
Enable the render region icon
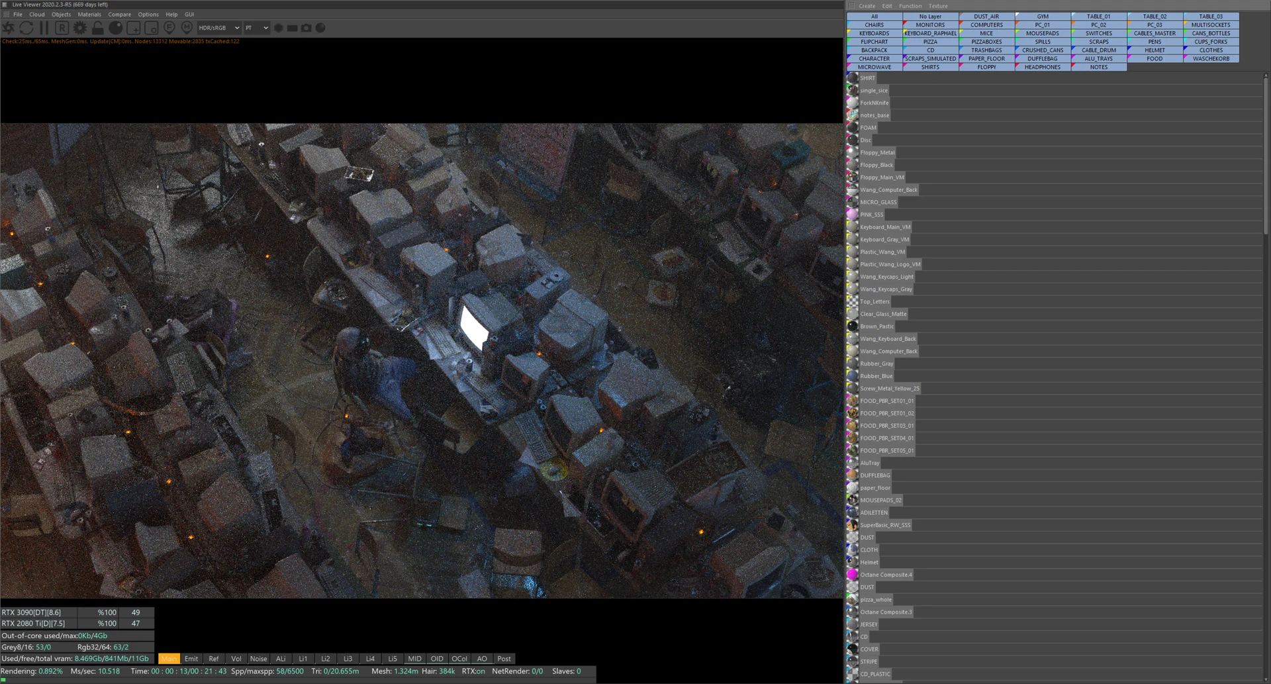133,28
